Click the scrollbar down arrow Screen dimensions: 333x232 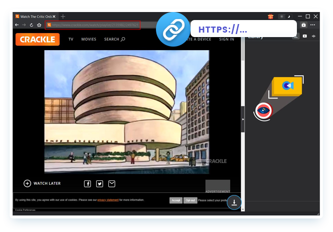click(x=243, y=209)
